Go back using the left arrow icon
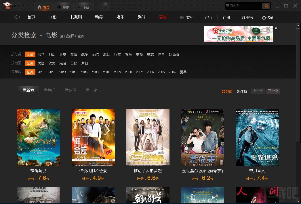 tap(17, 17)
